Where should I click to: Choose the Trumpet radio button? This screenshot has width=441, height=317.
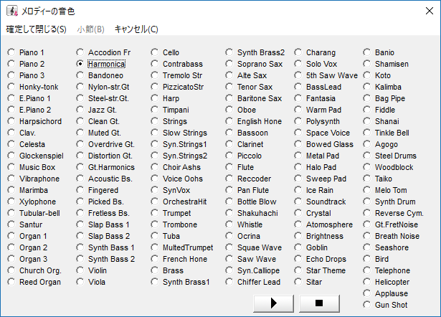point(155,213)
